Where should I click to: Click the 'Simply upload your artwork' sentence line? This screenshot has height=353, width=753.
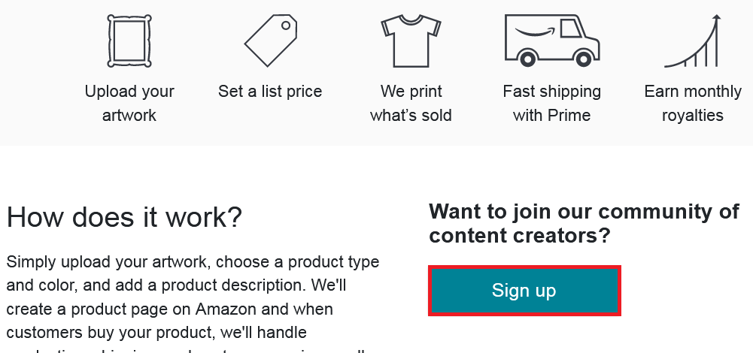(x=193, y=262)
